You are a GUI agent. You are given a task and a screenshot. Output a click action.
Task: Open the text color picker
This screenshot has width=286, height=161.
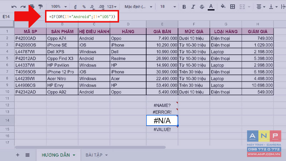coord(211,7)
